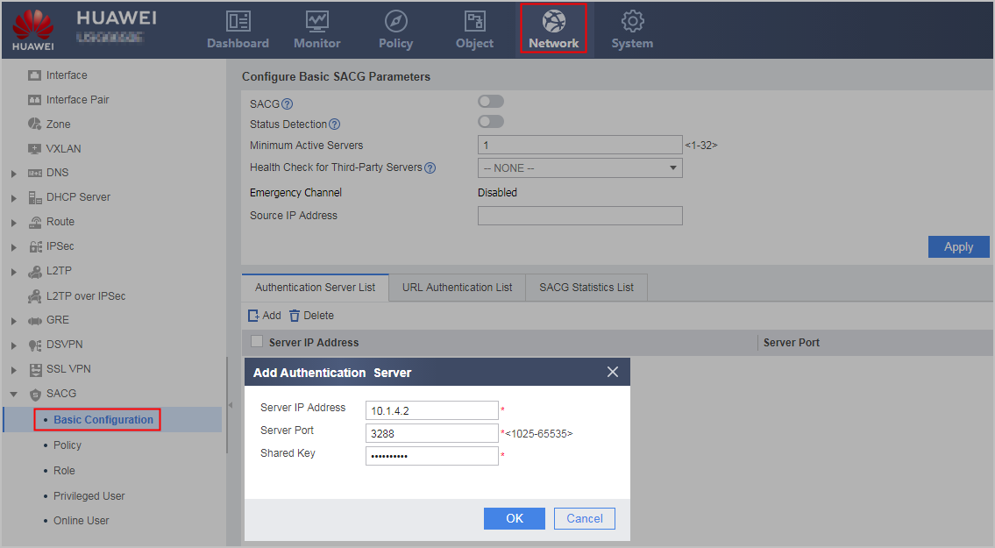
Task: Open Health Check for Third-Party Servers dropdown
Action: [x=580, y=168]
